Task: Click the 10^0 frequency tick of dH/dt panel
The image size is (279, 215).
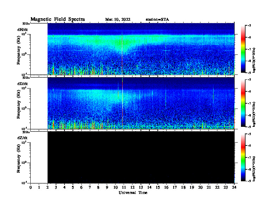Action: click(24, 54)
